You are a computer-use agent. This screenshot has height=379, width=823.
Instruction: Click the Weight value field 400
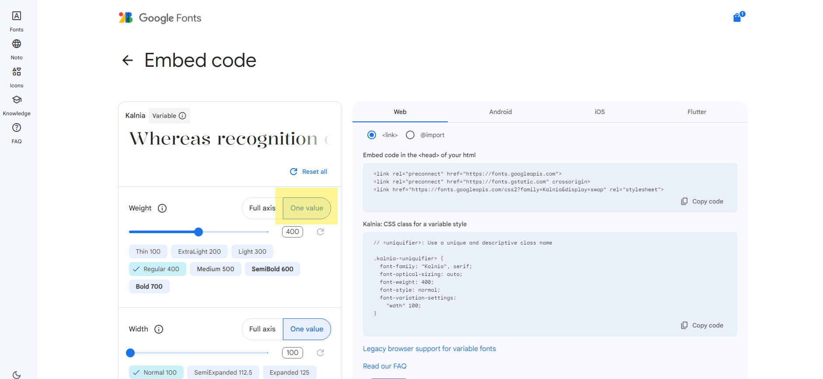(293, 232)
